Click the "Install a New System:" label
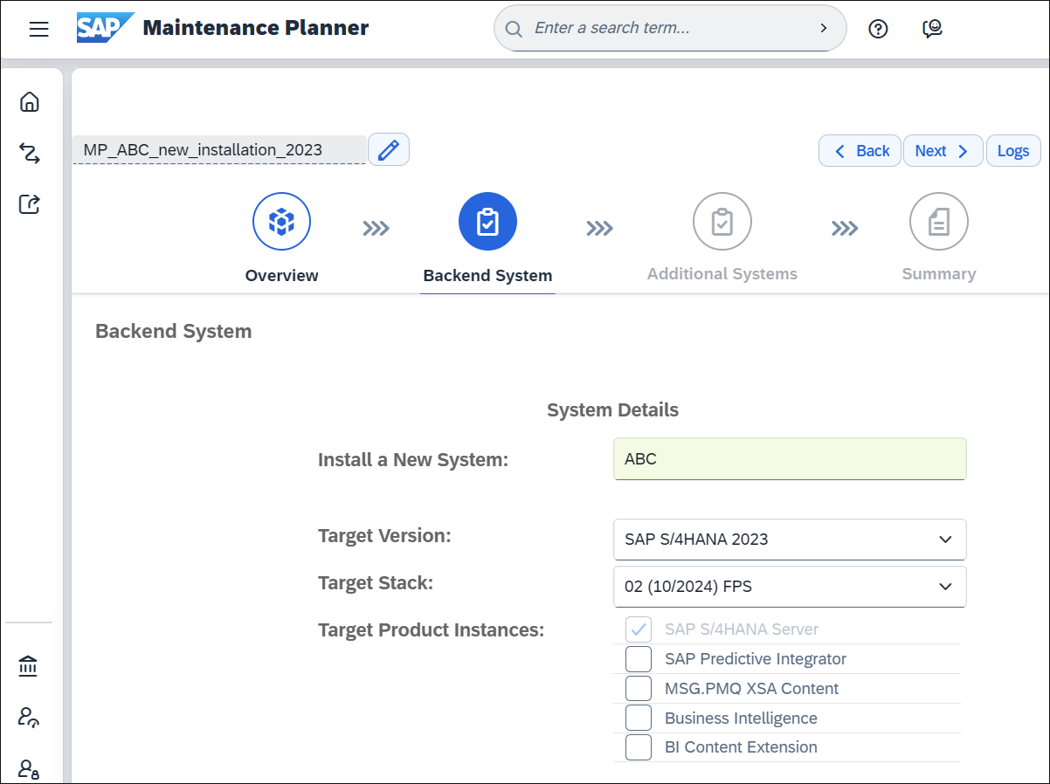The image size is (1050, 784). (x=413, y=459)
